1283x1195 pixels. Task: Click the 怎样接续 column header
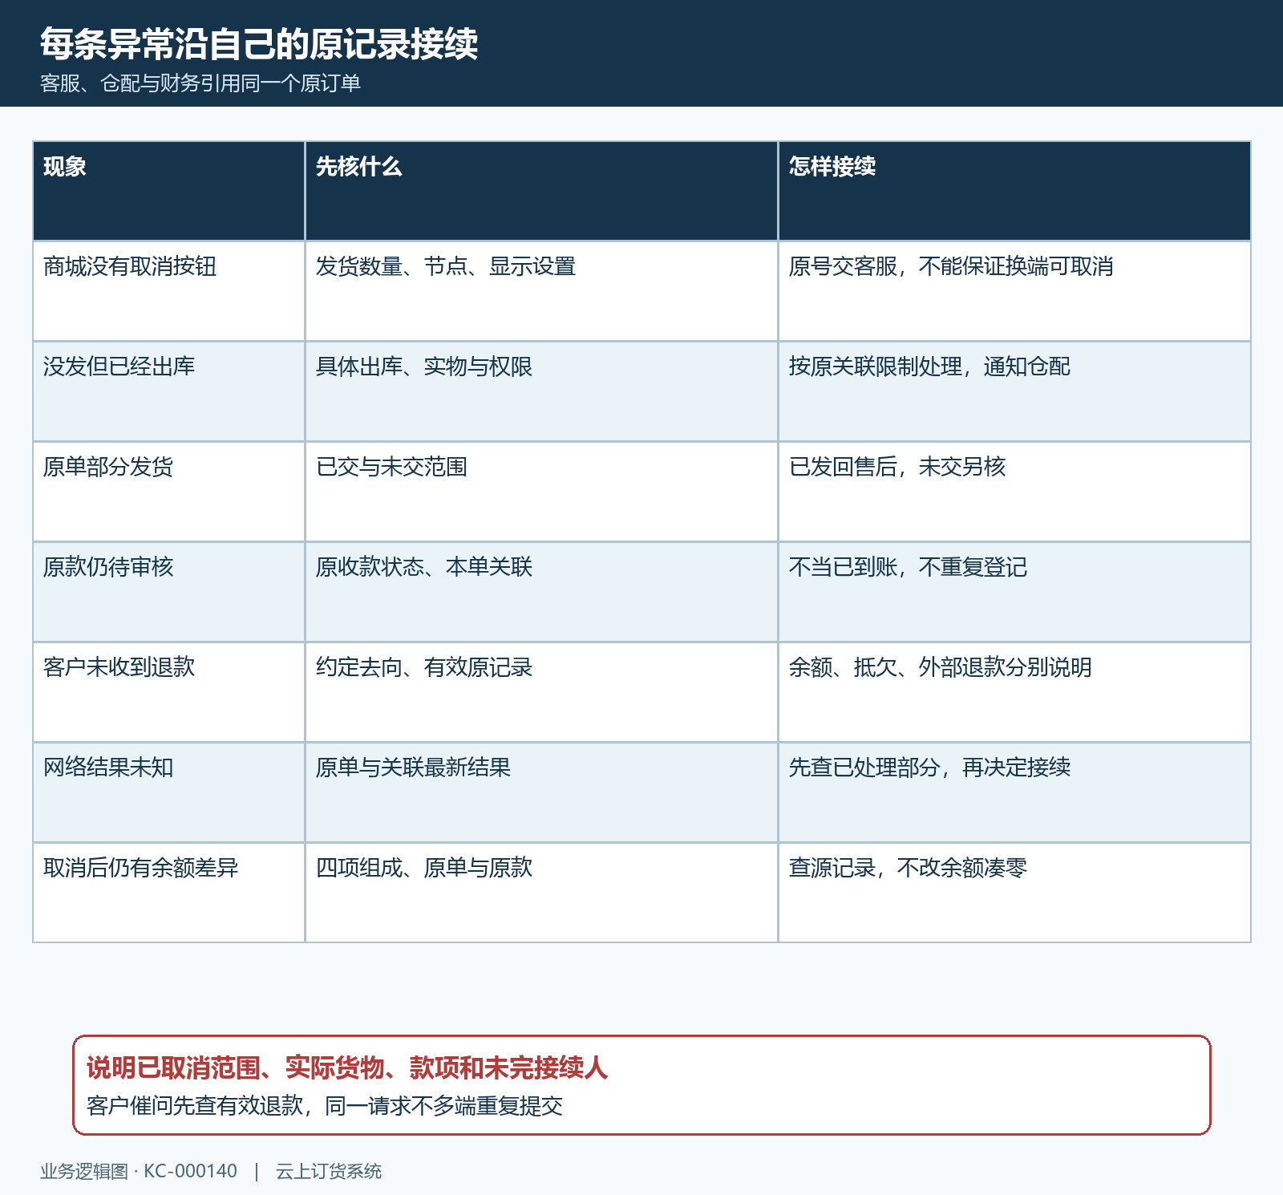(x=1014, y=191)
